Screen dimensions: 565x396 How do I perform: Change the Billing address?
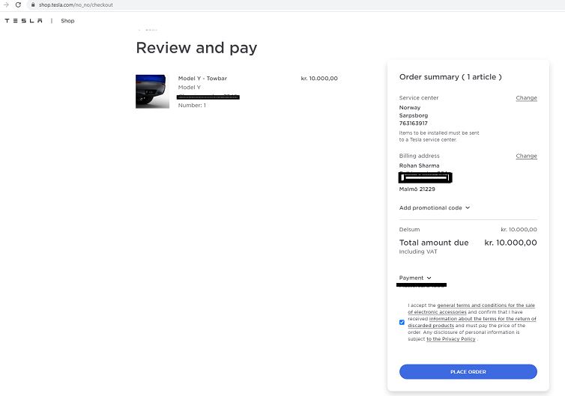click(526, 156)
